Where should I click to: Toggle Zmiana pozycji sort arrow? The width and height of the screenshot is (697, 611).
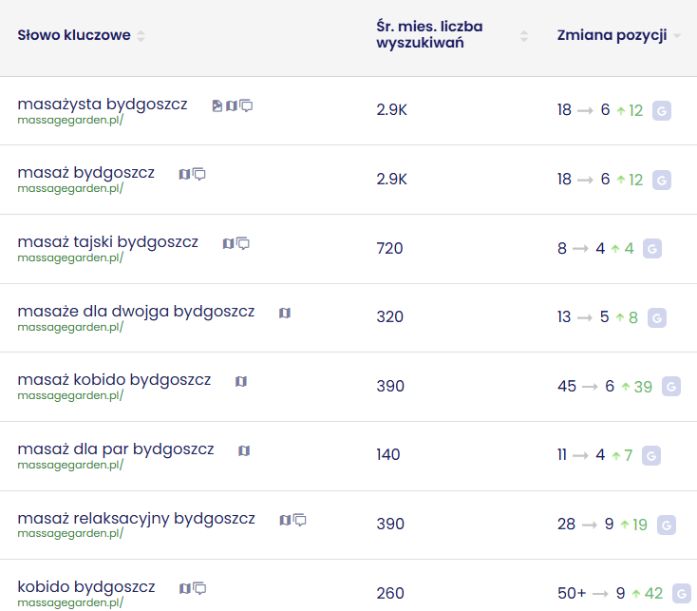tap(677, 36)
